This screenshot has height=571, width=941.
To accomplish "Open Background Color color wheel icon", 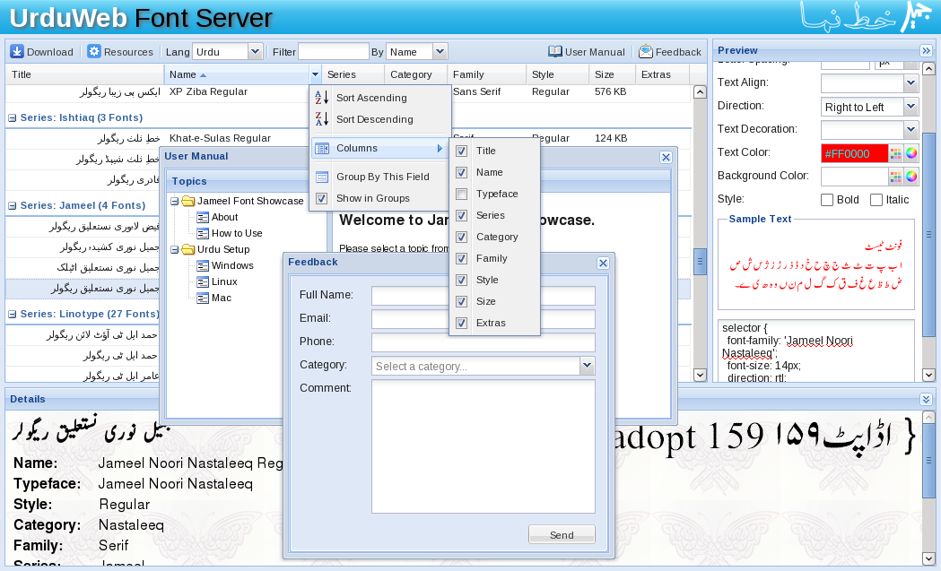I will pyautogui.click(x=911, y=177).
